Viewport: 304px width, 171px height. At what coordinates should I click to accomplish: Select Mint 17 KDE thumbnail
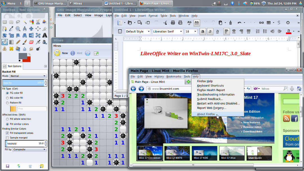click(204, 153)
